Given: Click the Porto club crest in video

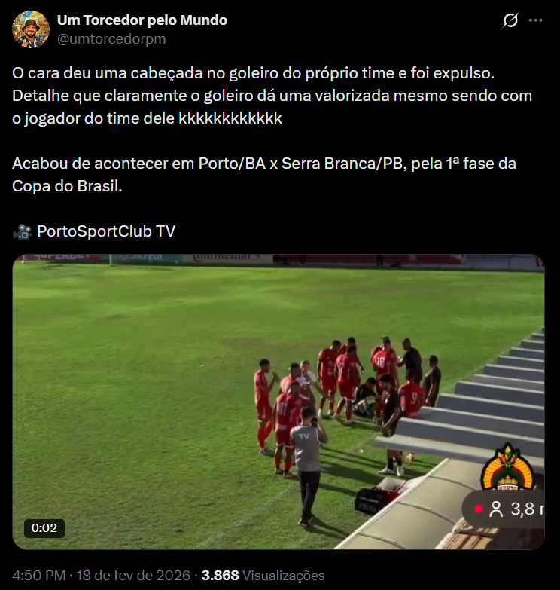Looking at the screenshot, I should click(507, 466).
